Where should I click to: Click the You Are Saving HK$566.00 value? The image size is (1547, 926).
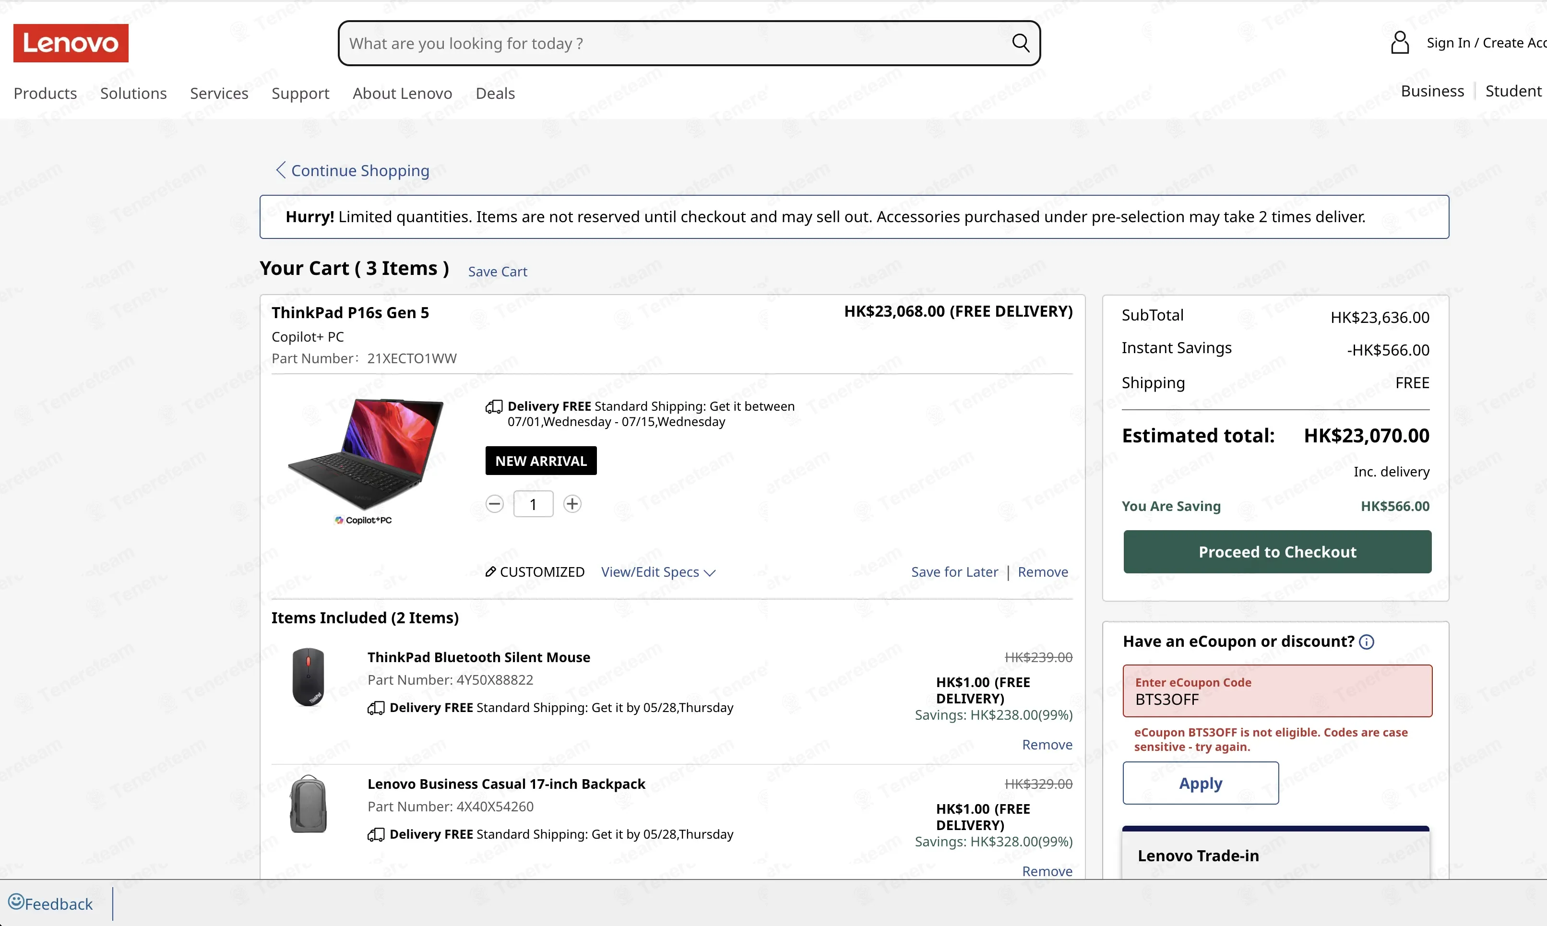click(x=1395, y=506)
